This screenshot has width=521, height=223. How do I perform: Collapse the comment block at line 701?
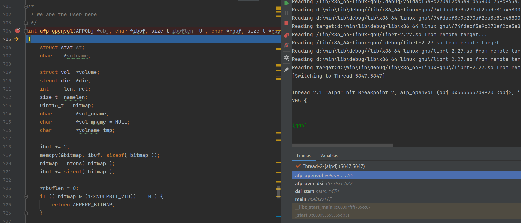26,6
